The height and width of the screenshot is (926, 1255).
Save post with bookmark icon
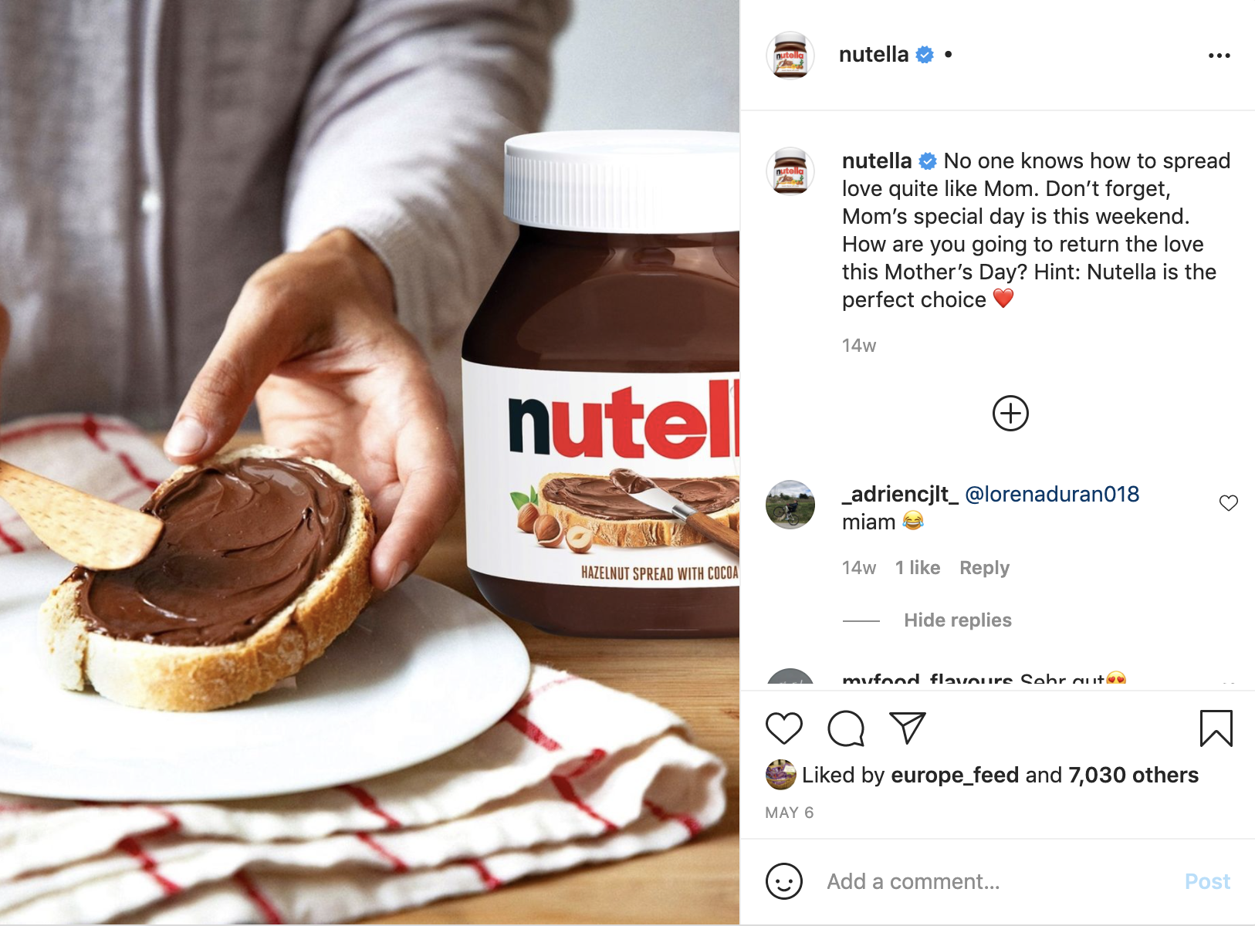pyautogui.click(x=1216, y=728)
